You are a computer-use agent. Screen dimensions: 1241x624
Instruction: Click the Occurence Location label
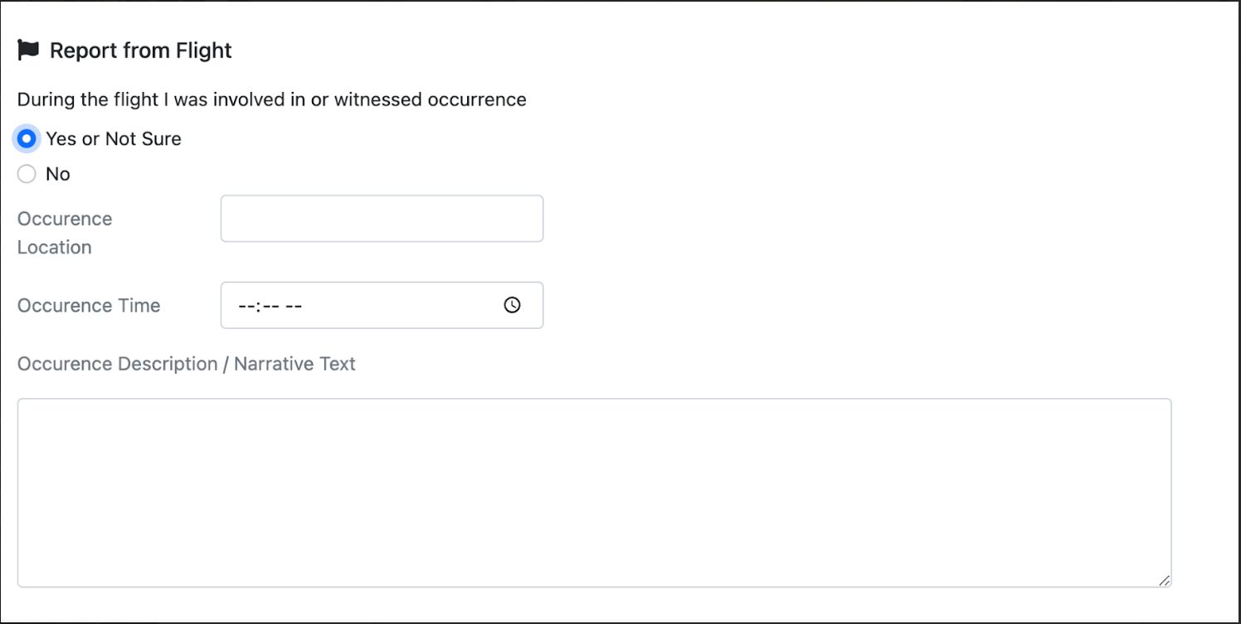click(65, 232)
